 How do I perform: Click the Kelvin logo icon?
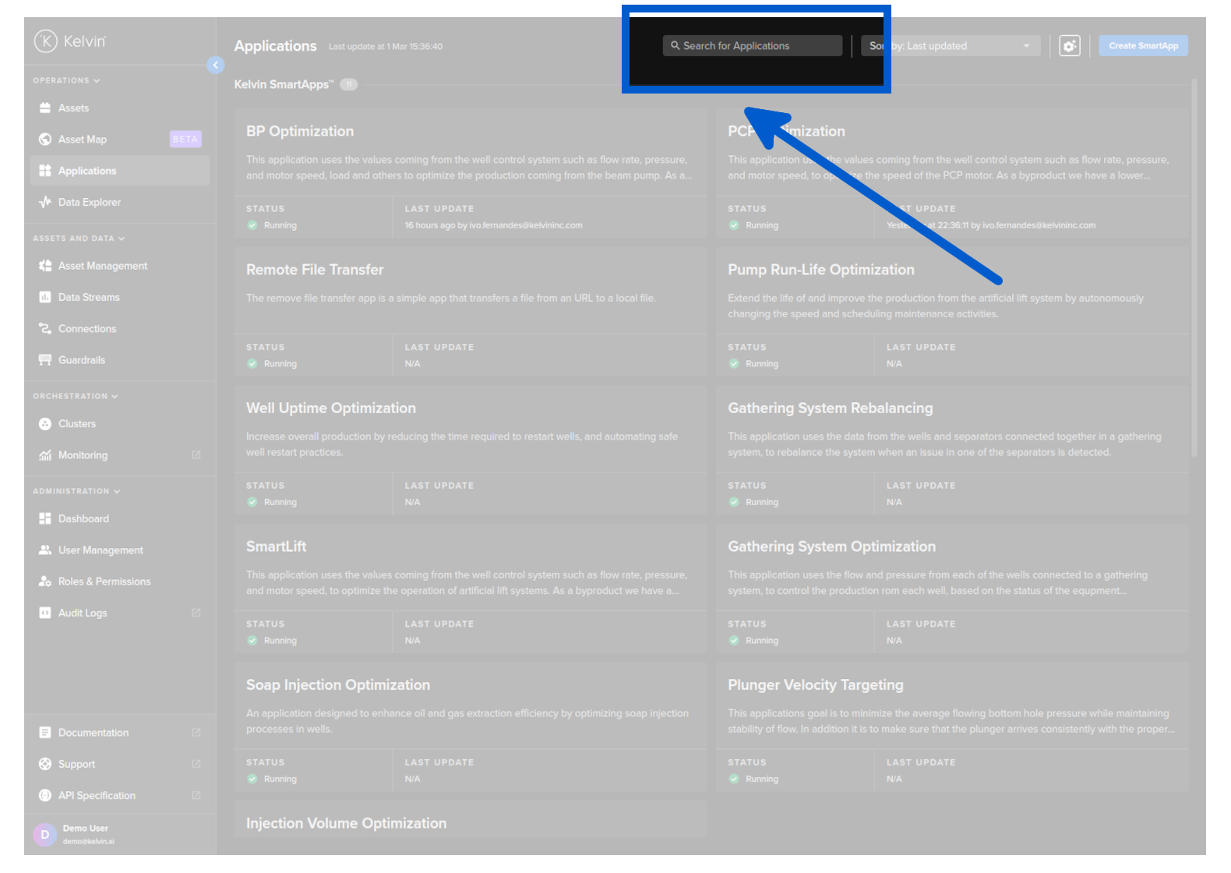45,41
